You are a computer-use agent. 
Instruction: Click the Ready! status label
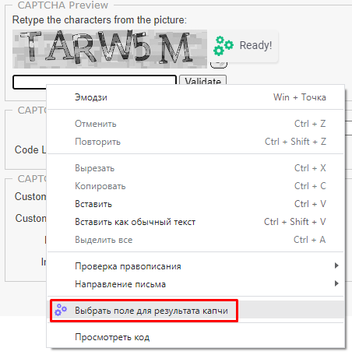(x=255, y=45)
